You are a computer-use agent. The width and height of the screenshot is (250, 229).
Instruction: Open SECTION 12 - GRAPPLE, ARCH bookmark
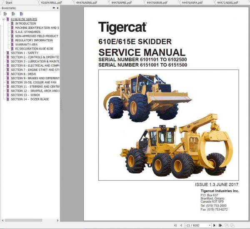click(35, 91)
